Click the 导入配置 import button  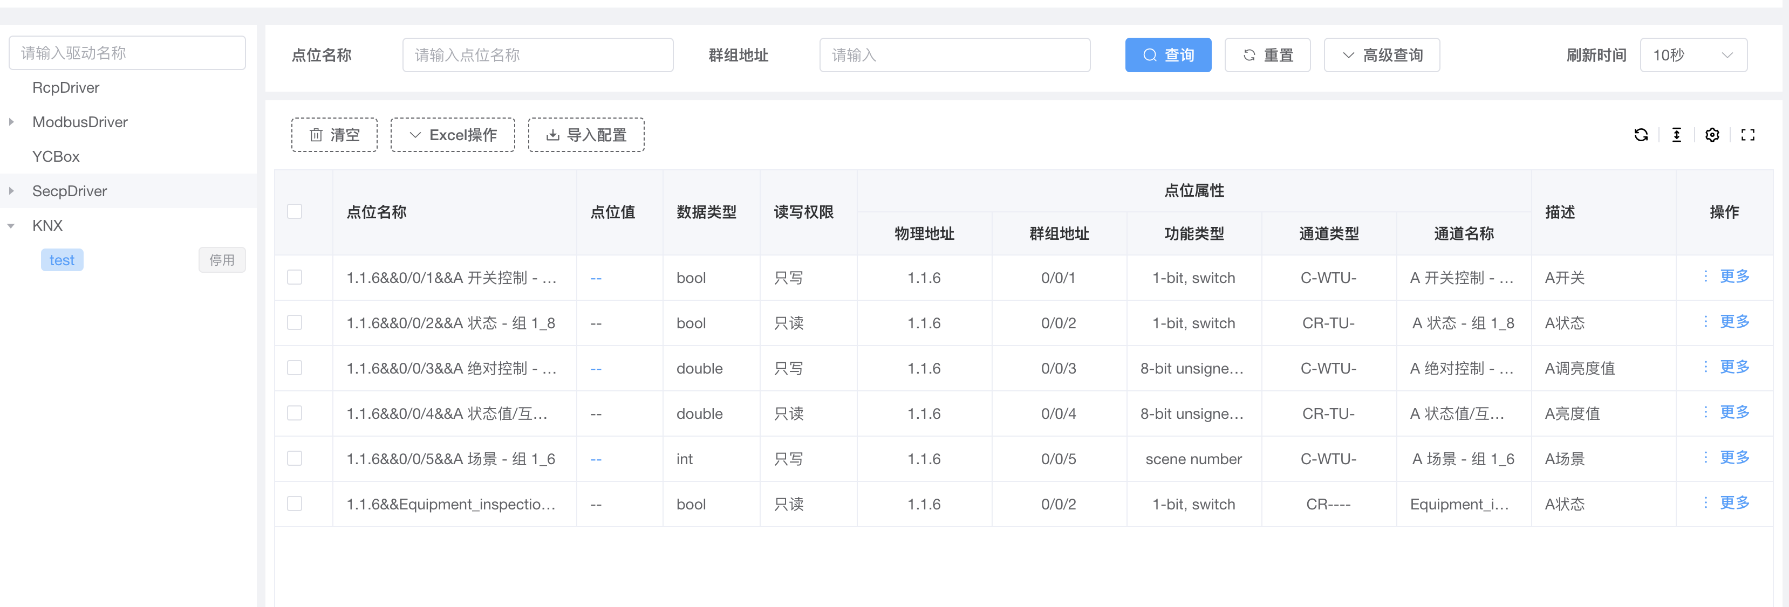[x=585, y=135]
